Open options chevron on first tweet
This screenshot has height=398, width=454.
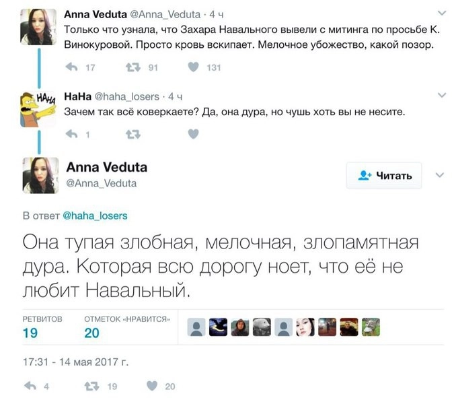pyautogui.click(x=442, y=13)
